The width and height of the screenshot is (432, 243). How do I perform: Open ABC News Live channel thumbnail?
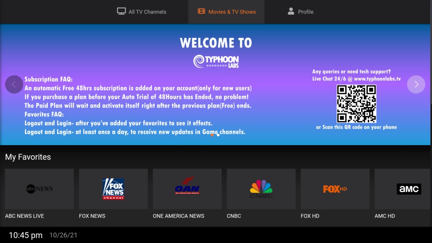[x=39, y=189]
